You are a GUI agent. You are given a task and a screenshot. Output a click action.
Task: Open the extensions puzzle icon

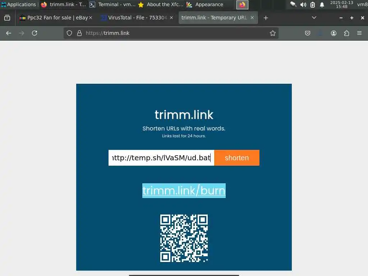346,33
